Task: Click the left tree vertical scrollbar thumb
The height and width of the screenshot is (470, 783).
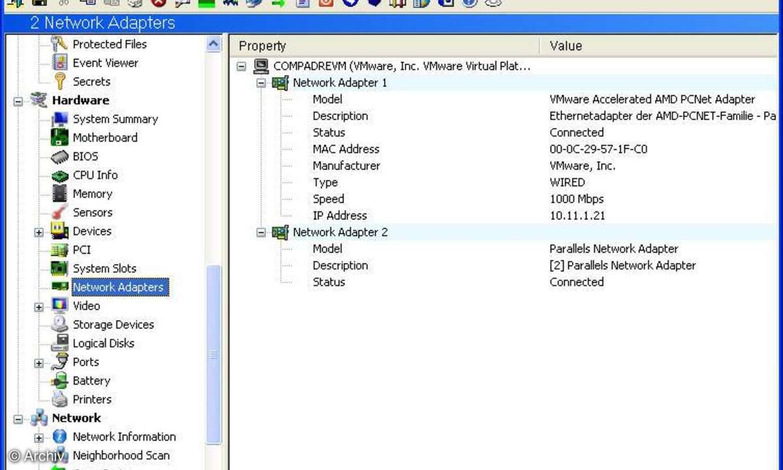Action: 214,354
